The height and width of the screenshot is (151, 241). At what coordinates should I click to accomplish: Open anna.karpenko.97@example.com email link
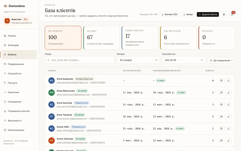[x=72, y=83]
